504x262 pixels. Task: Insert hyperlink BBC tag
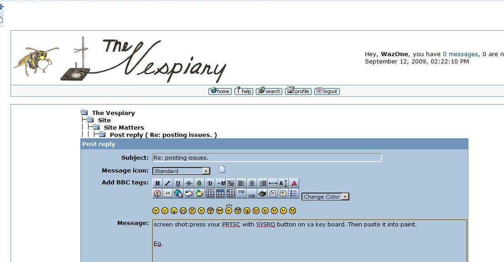178,194
